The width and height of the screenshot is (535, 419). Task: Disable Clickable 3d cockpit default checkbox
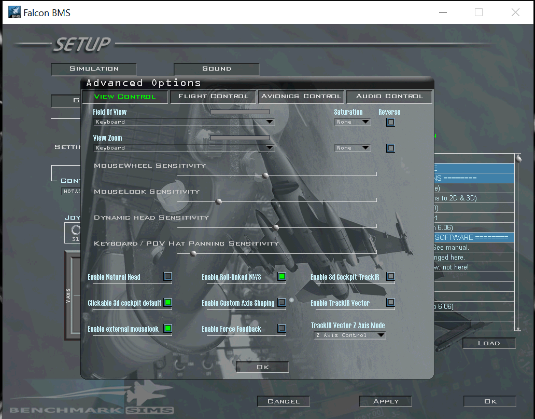[x=168, y=303]
